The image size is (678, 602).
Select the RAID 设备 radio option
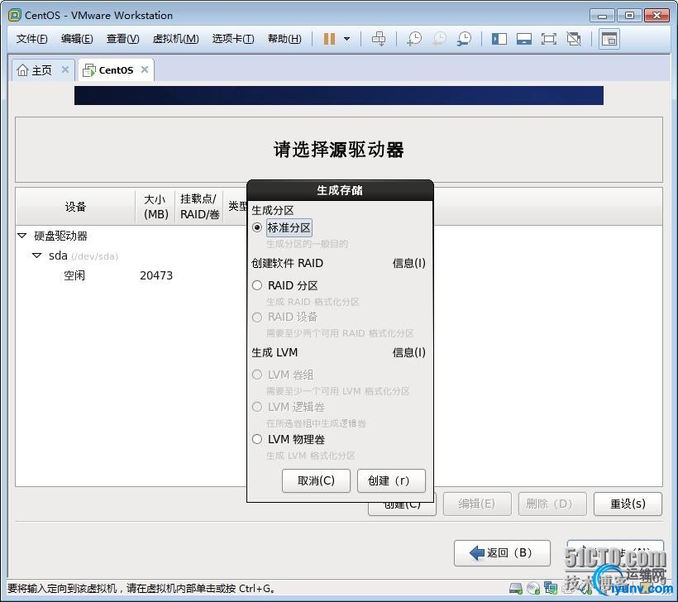(257, 318)
